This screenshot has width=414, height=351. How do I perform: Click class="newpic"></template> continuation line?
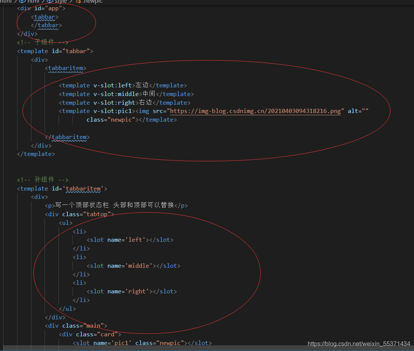[x=132, y=120]
